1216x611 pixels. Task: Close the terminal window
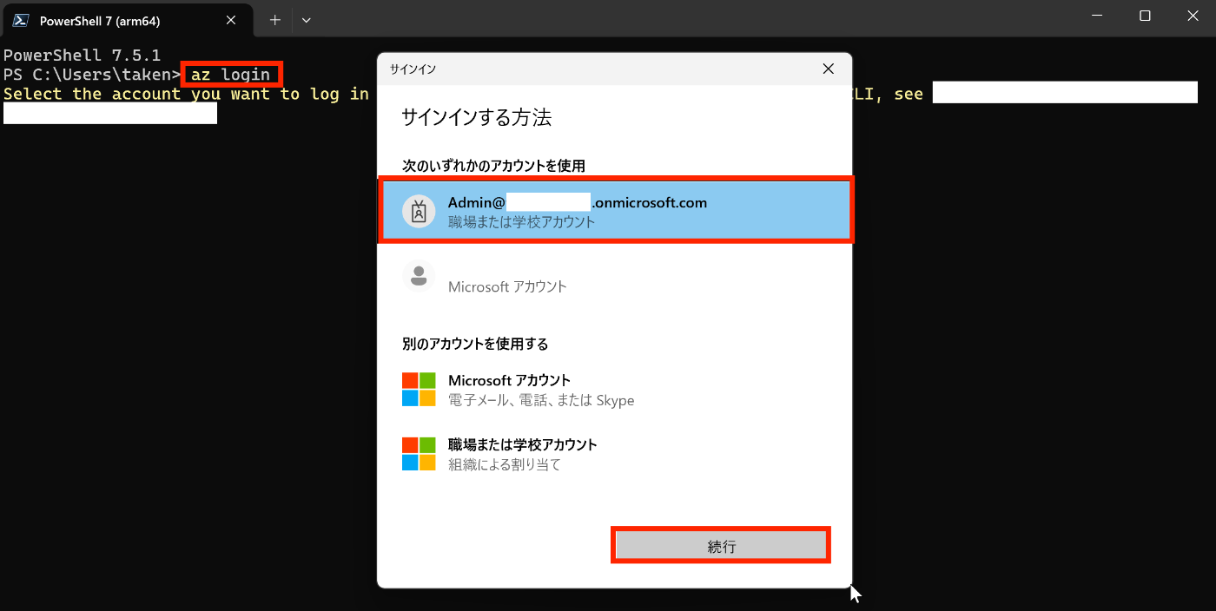[x=1193, y=16]
